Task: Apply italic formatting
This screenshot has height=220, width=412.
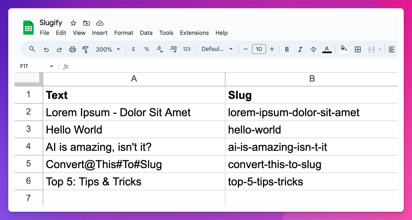Action: tap(300, 49)
